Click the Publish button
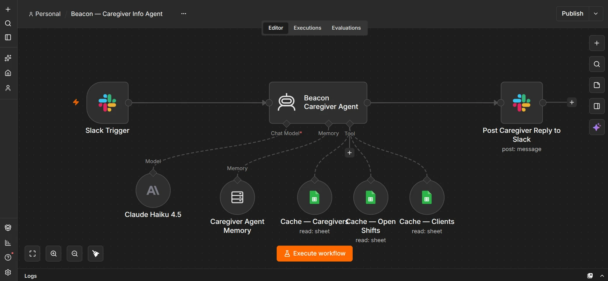 (x=573, y=14)
